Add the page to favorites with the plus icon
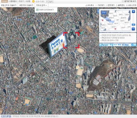 tap(123, 1)
